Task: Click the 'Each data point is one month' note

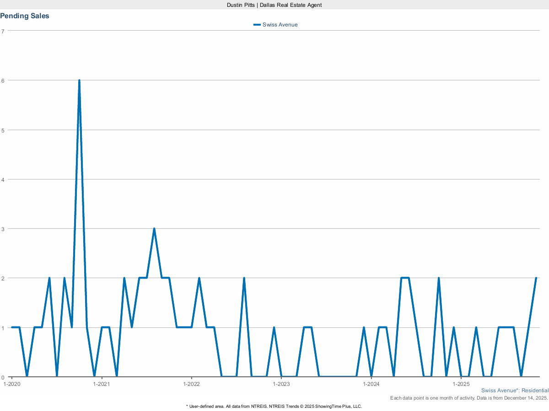Action: pos(469,398)
